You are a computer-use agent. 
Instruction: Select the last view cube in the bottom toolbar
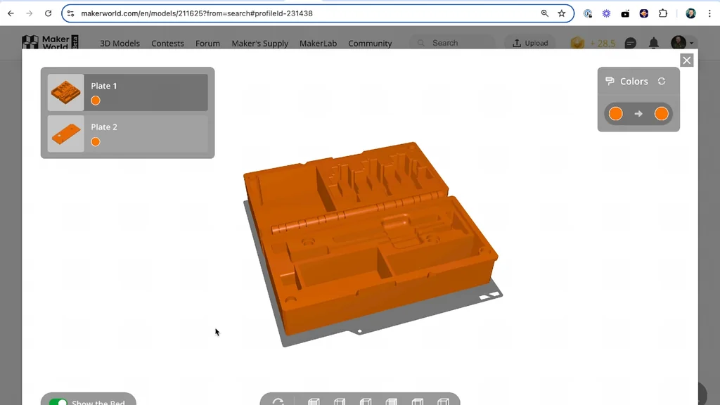pyautogui.click(x=443, y=401)
